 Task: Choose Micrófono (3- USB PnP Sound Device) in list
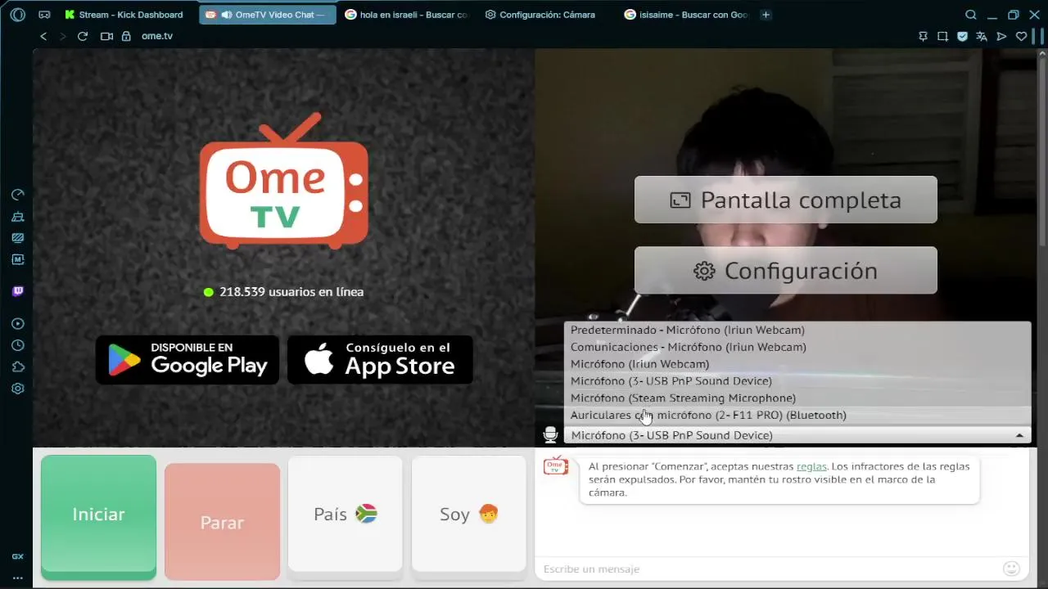pyautogui.click(x=797, y=381)
